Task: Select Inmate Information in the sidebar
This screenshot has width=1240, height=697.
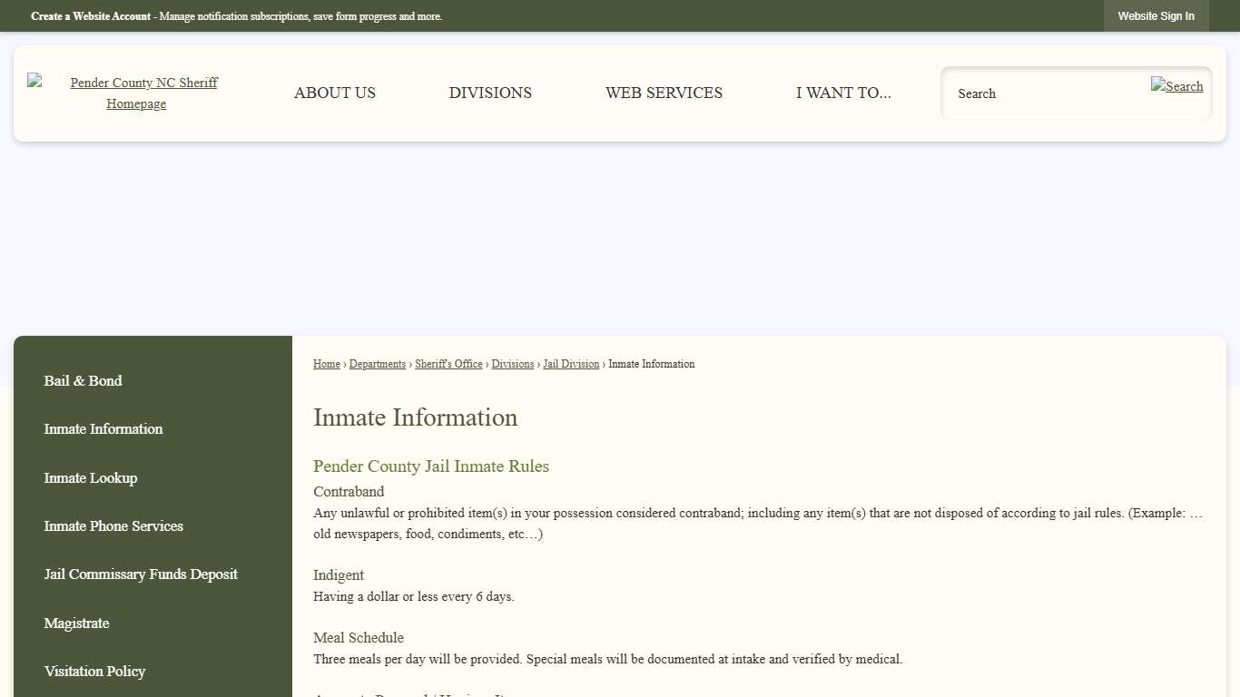Action: 103,428
